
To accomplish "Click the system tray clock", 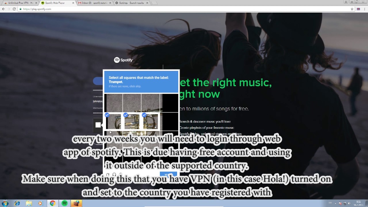I will click(x=359, y=203).
